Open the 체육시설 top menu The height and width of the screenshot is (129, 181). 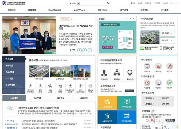point(32,10)
